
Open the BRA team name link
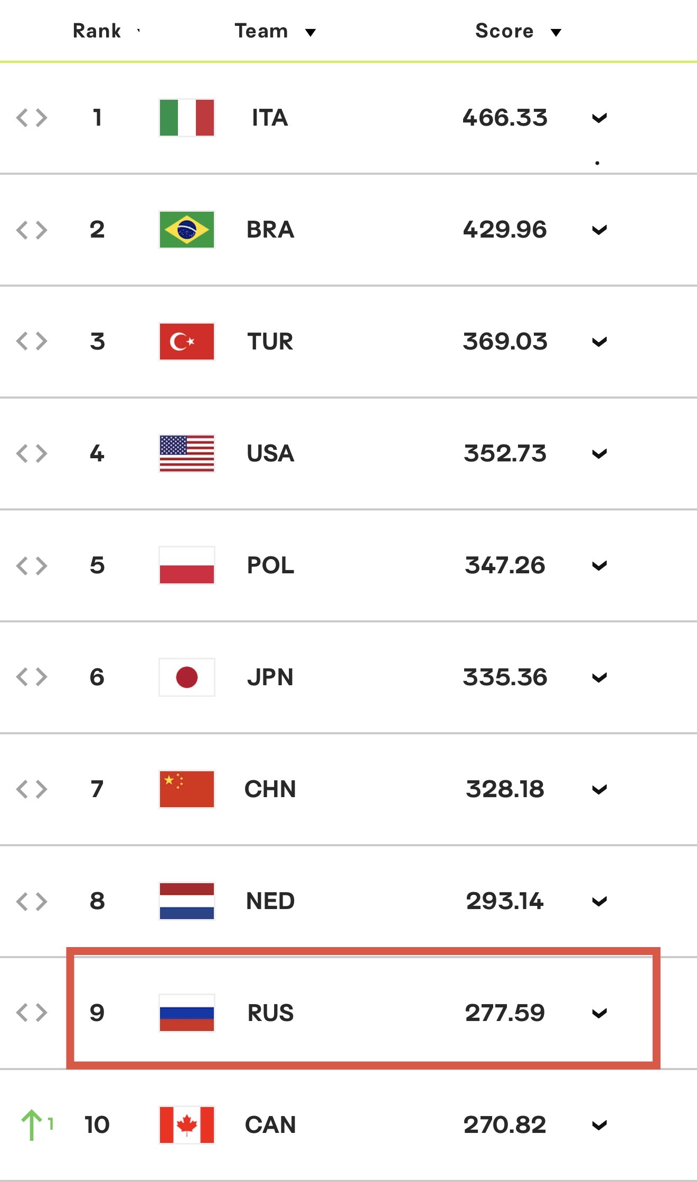270,230
